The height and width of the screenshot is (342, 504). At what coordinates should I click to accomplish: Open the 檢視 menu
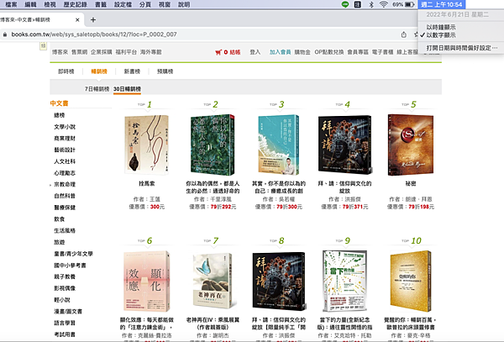pyautogui.click(x=50, y=4)
